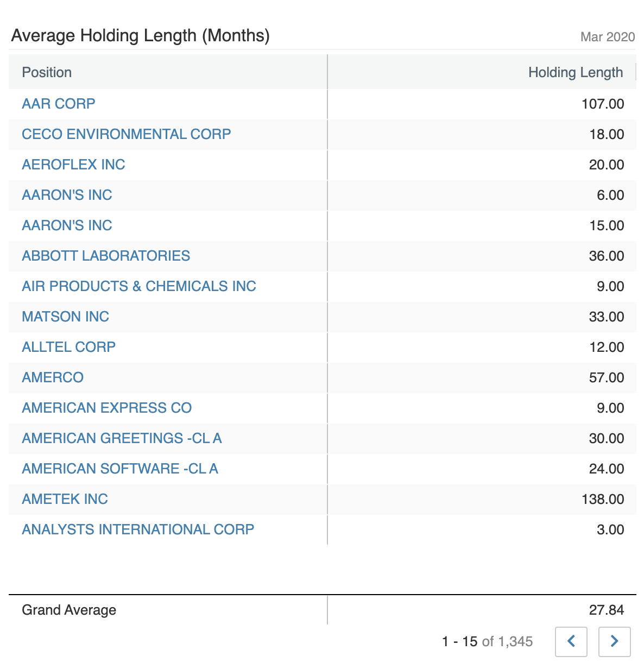This screenshot has height=669, width=644.
Task: Sort by Position column header
Action: click(x=47, y=72)
